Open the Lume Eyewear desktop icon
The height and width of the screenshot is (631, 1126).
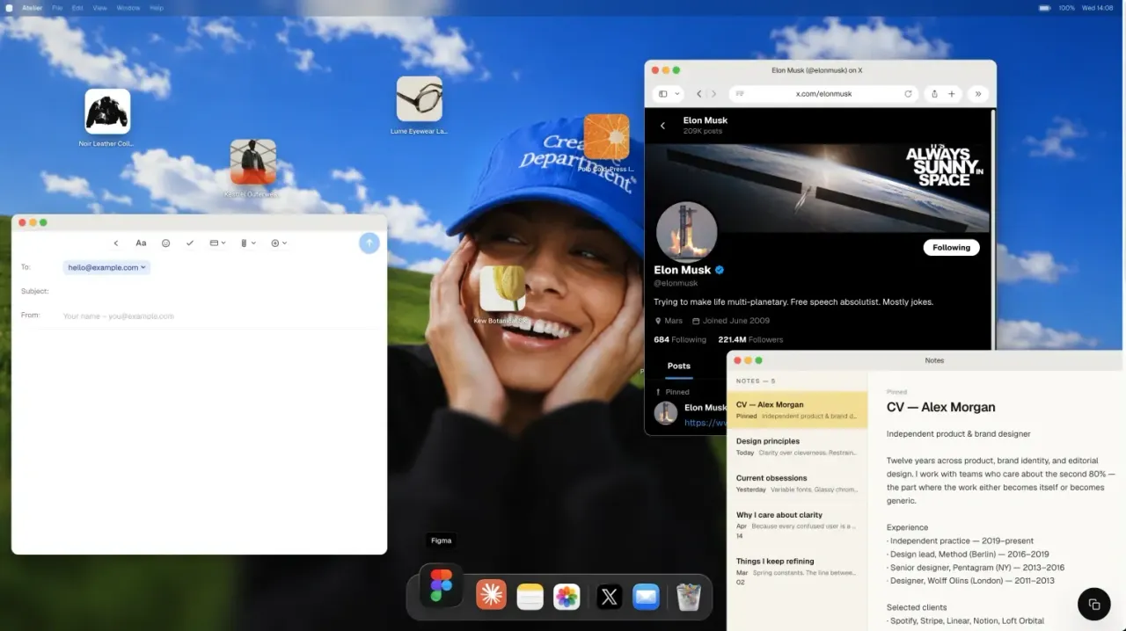coord(419,98)
